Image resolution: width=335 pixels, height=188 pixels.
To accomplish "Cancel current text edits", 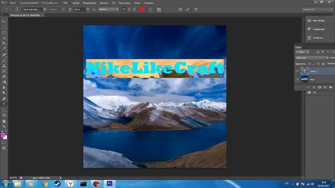I will (181, 9).
